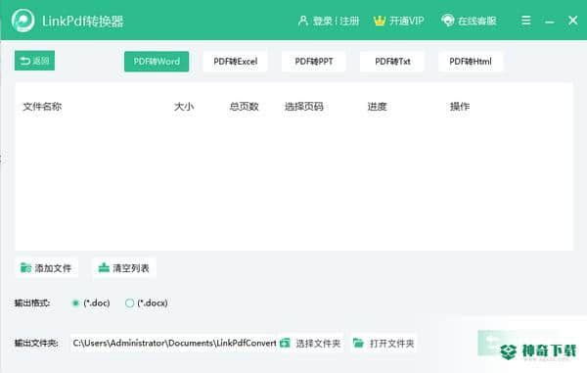The image size is (587, 373).
Task: Click the 输出文件夹 label
Action: [x=36, y=343]
